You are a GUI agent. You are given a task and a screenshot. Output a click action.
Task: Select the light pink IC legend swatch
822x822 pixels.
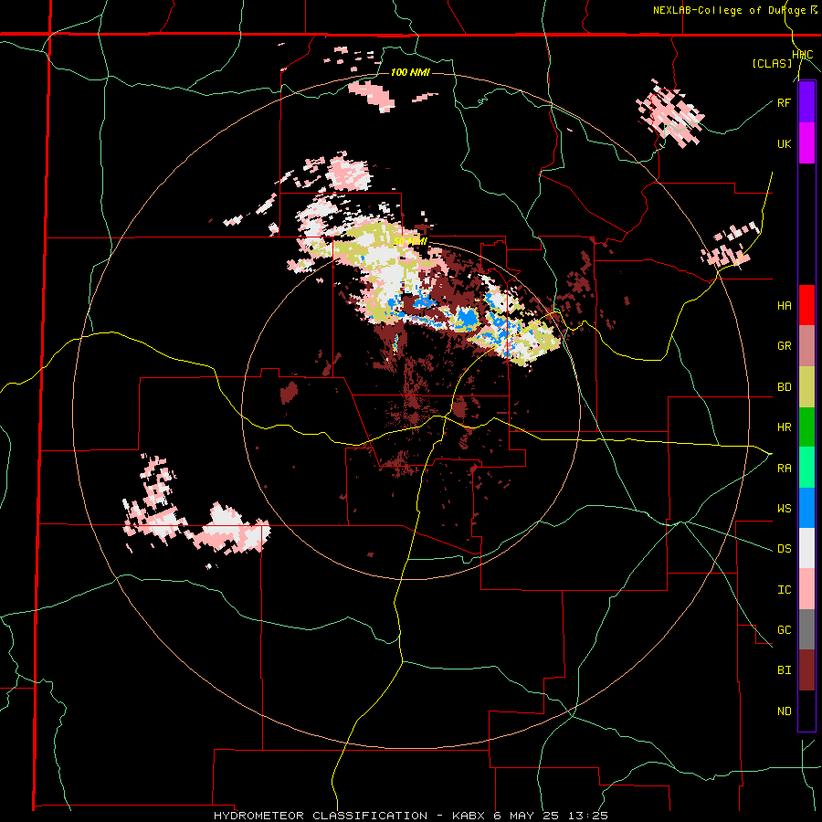pos(806,589)
